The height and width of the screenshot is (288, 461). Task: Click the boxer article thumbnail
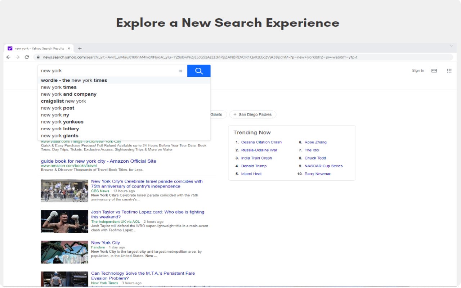click(x=64, y=221)
